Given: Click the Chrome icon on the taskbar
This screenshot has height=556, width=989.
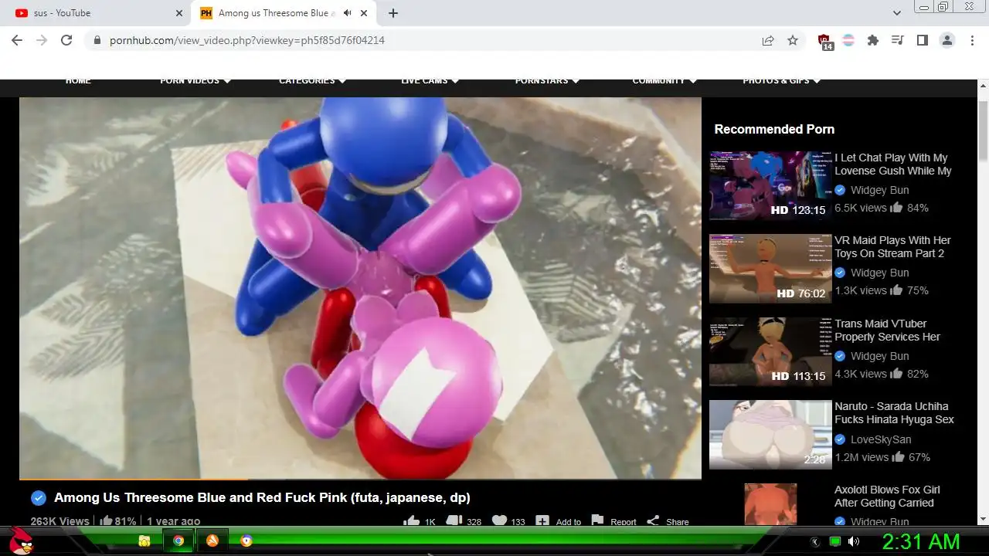Looking at the screenshot, I should (x=178, y=541).
